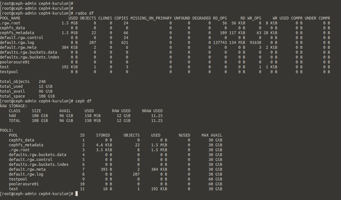The height and width of the screenshot is (200, 341).
Task: Click the 'RAW STORAGE:' heading
Action: (x=13, y=106)
